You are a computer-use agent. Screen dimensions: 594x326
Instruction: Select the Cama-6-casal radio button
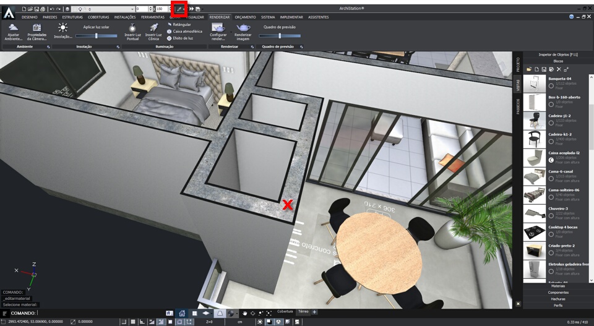[551, 178]
